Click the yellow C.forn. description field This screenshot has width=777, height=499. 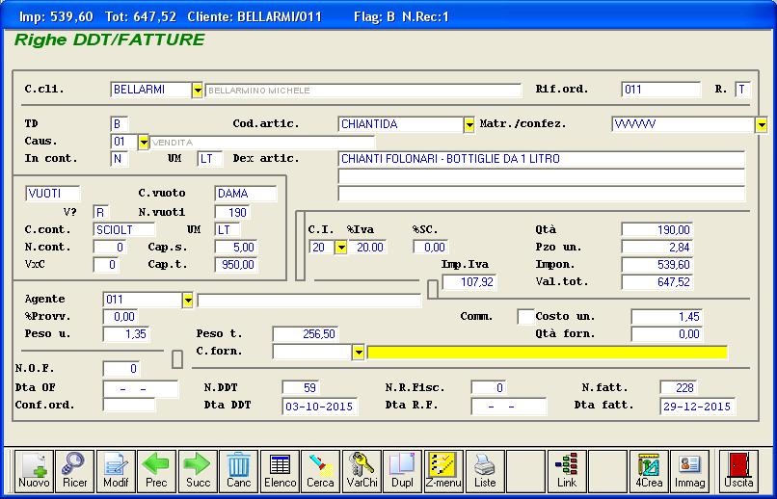[547, 353]
